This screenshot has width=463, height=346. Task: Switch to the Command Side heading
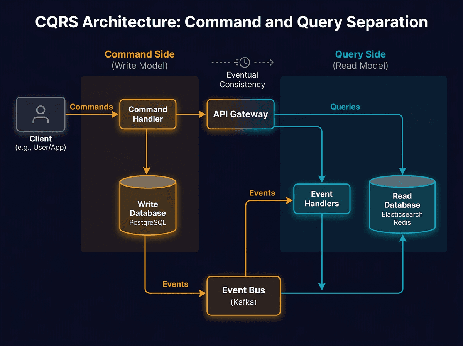(x=139, y=54)
